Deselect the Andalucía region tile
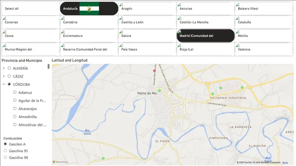Screen dimensions: 296x166 [89, 8]
